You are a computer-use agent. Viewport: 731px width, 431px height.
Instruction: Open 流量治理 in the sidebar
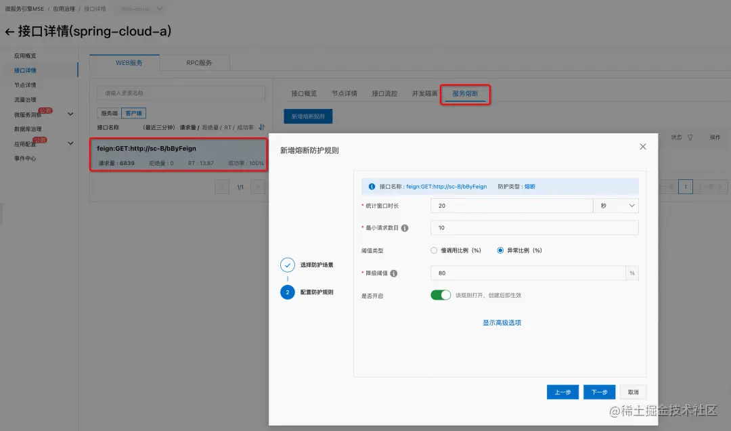pos(25,99)
